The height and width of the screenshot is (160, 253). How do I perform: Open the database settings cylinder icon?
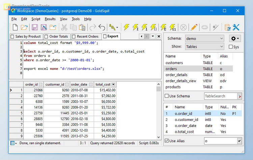coord(227,27)
